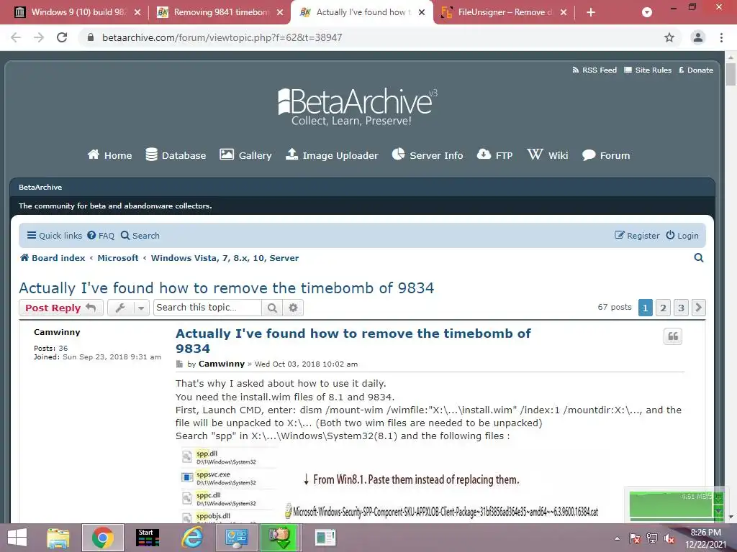Open Gallery in the site navigation

point(245,155)
